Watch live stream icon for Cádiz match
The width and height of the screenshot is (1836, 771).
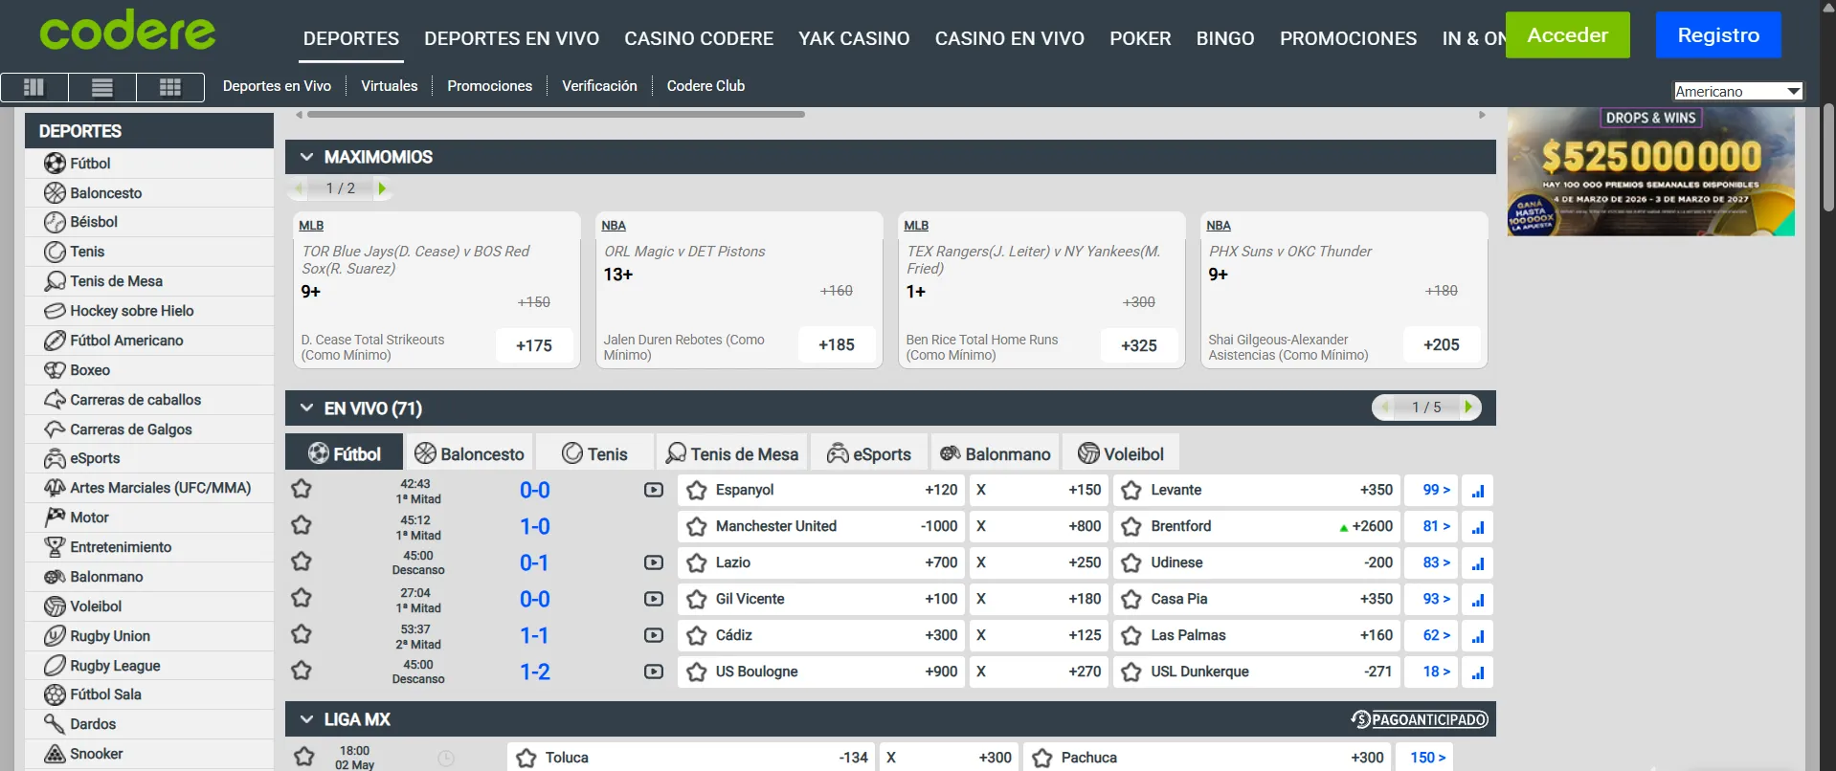[x=654, y=635]
